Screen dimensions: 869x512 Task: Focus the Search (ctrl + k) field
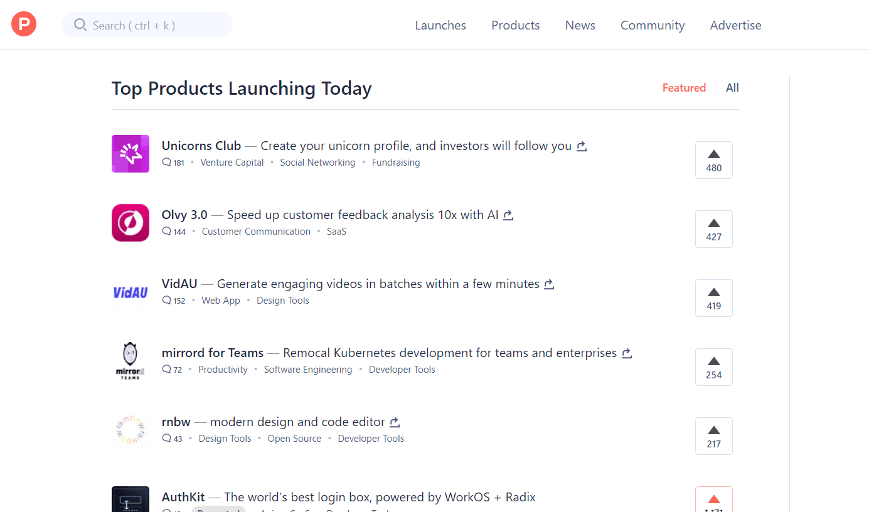(x=147, y=25)
